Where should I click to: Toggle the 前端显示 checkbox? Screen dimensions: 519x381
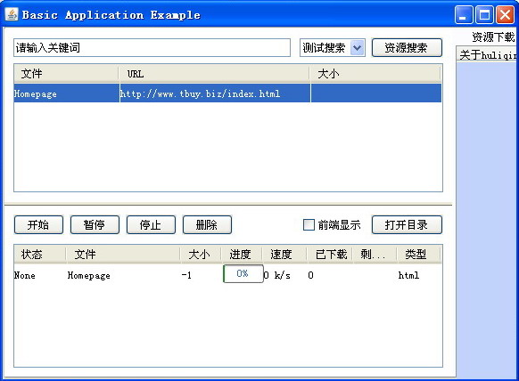click(309, 225)
